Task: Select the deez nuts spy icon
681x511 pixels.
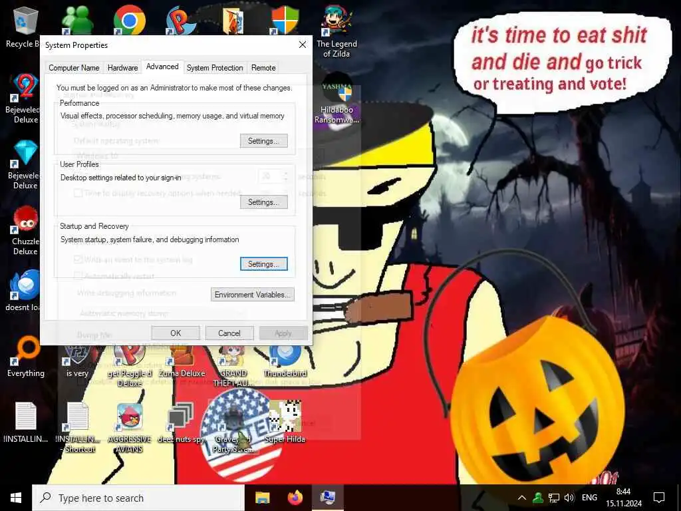Action: click(x=181, y=423)
